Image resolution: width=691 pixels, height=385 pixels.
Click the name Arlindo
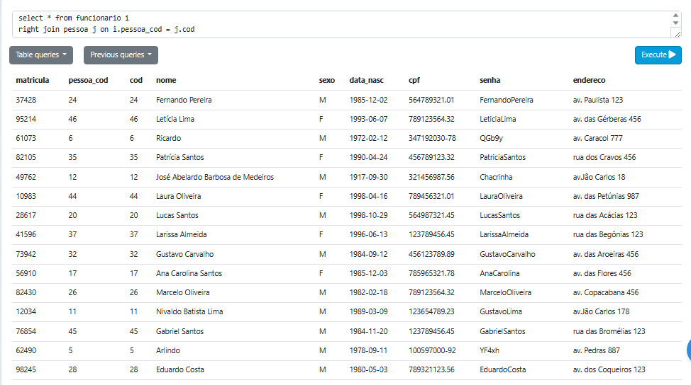pos(168,350)
